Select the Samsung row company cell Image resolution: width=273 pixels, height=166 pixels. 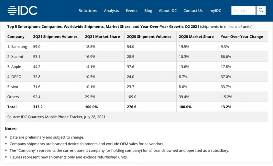(17, 47)
